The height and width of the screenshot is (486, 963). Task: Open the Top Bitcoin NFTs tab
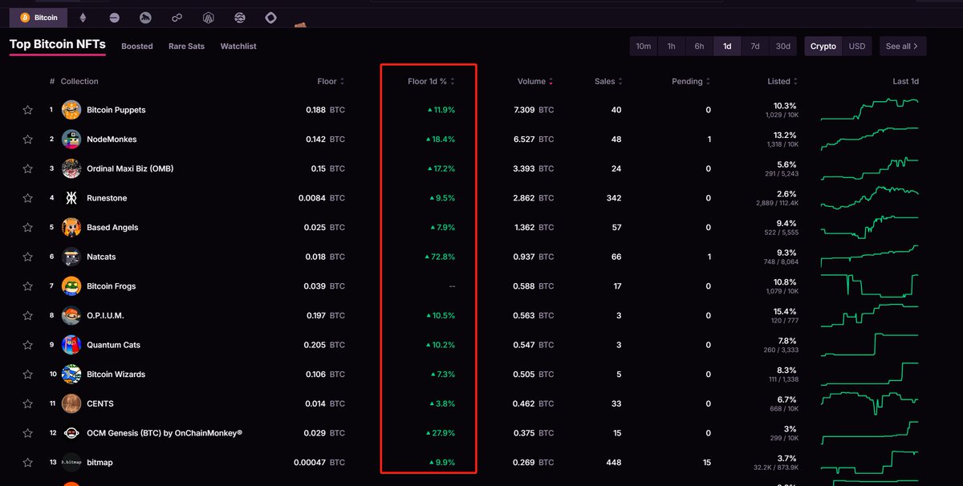(x=57, y=45)
